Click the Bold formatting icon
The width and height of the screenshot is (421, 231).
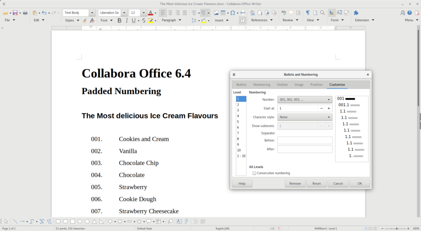[x=120, y=20]
